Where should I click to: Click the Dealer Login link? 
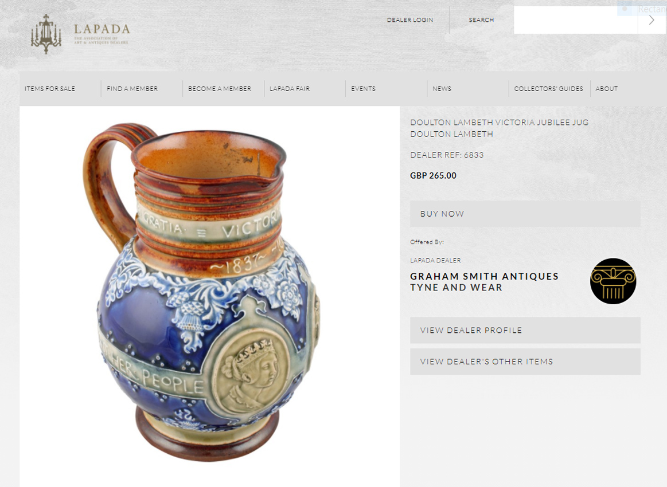point(410,20)
